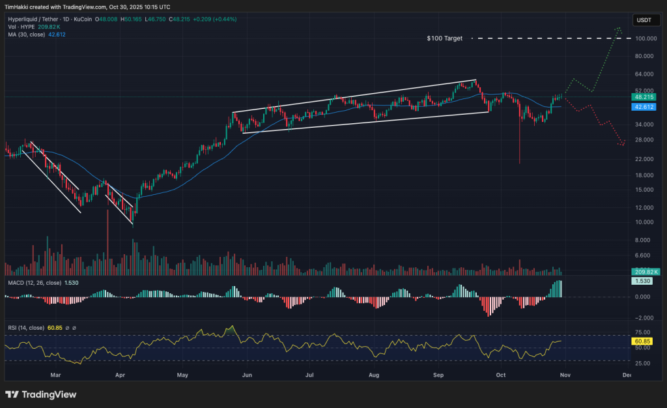Open the KuCoin exchange selector
Image resolution: width=667 pixels, height=408 pixels.
tap(83, 20)
